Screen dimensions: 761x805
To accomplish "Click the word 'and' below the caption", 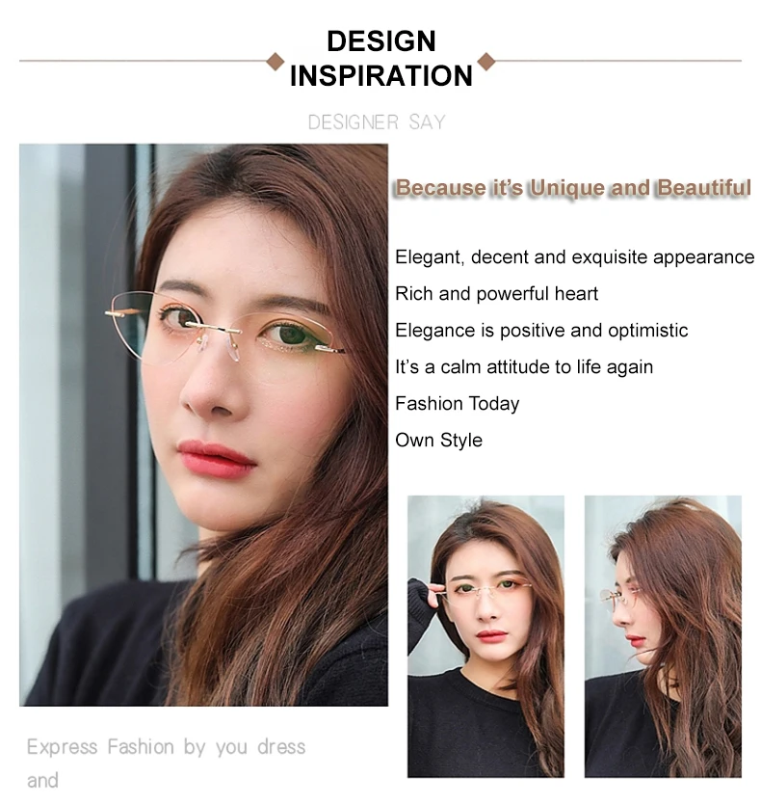I will pos(42,781).
